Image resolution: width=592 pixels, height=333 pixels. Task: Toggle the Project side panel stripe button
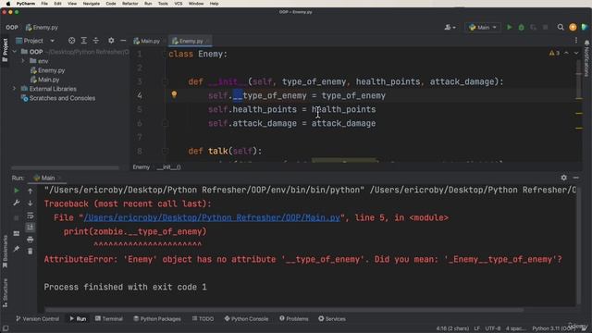tap(5, 51)
